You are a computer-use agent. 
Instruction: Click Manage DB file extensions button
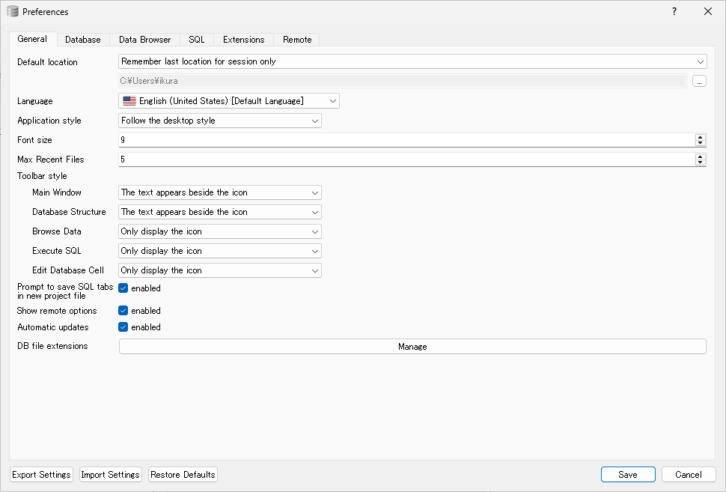pos(412,347)
